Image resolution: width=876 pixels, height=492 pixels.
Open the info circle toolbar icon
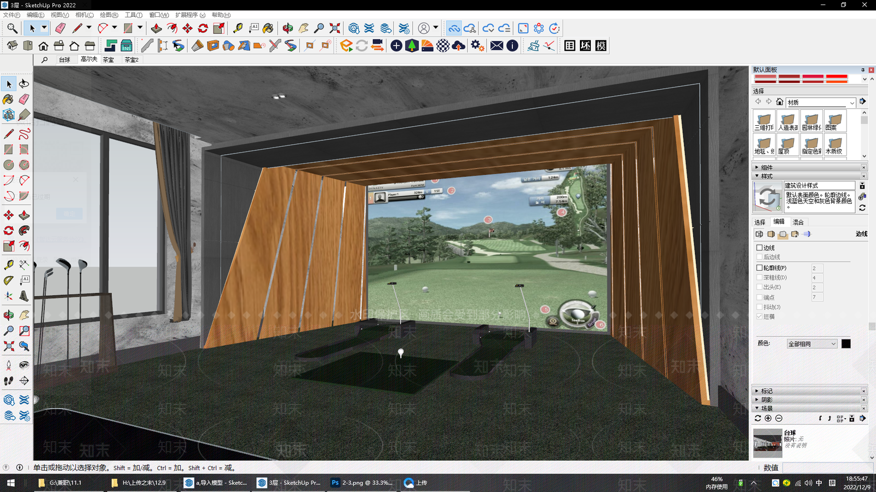click(x=512, y=45)
